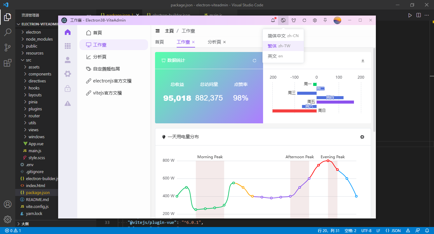Open the theme skin (shirt) icon

tap(294, 20)
